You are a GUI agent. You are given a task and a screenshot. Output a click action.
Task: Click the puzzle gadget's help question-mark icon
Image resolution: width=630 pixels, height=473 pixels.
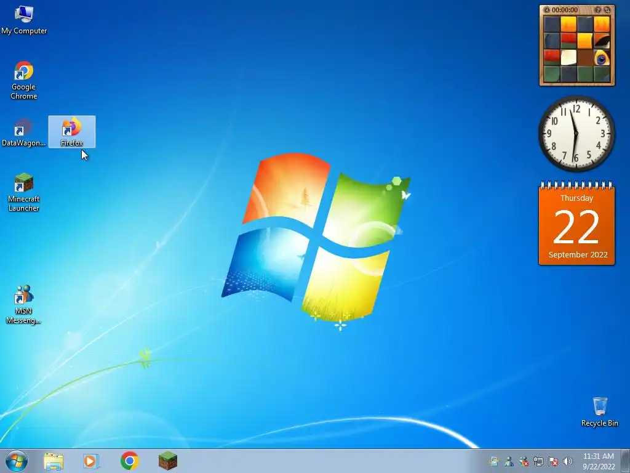pos(598,10)
